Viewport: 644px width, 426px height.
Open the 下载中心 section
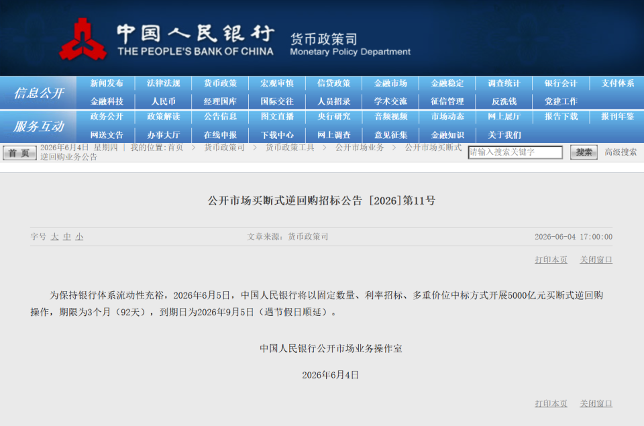coord(277,135)
